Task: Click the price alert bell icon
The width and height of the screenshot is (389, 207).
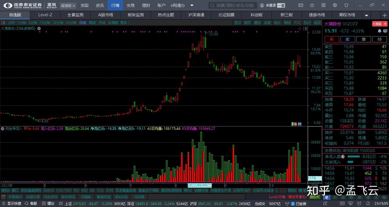Action: click(x=379, y=31)
